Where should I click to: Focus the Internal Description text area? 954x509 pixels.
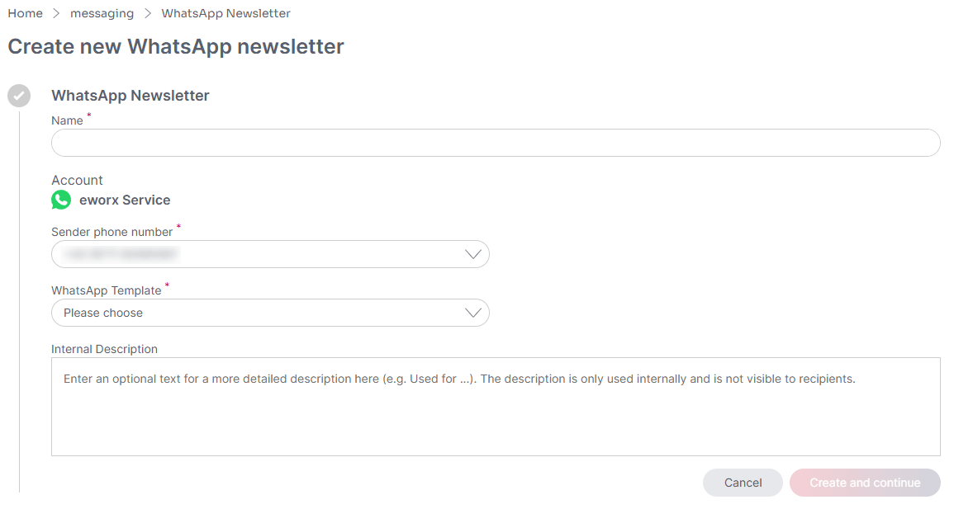coord(496,407)
